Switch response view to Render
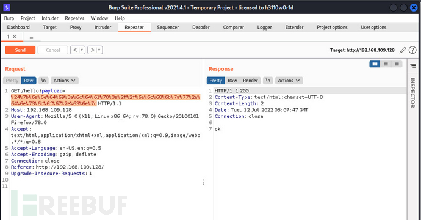 (250, 81)
